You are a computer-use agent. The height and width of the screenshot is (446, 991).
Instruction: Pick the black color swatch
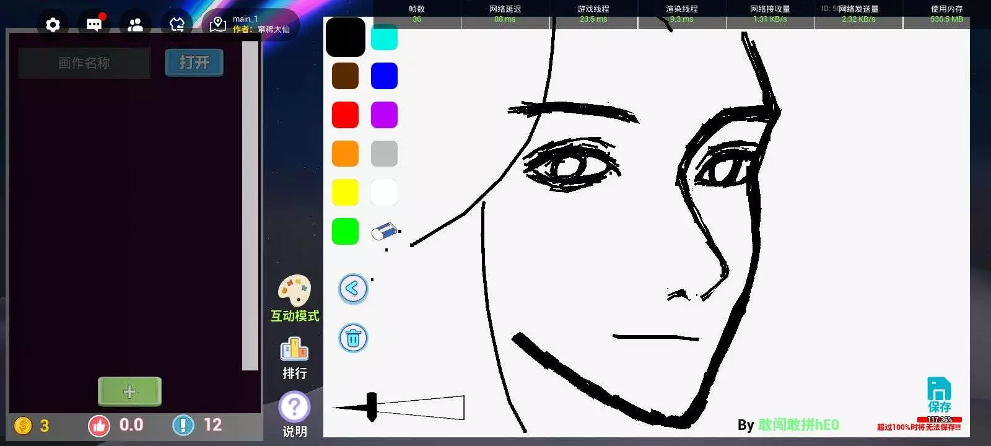tap(346, 37)
